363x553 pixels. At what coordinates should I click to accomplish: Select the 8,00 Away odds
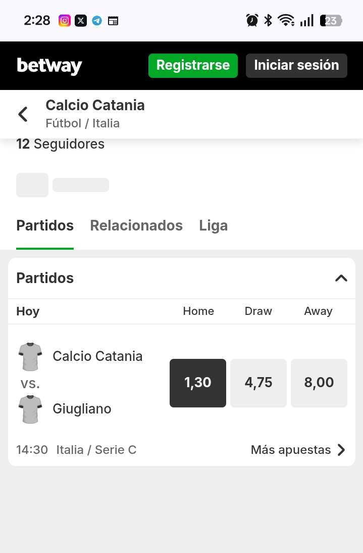[x=319, y=383]
